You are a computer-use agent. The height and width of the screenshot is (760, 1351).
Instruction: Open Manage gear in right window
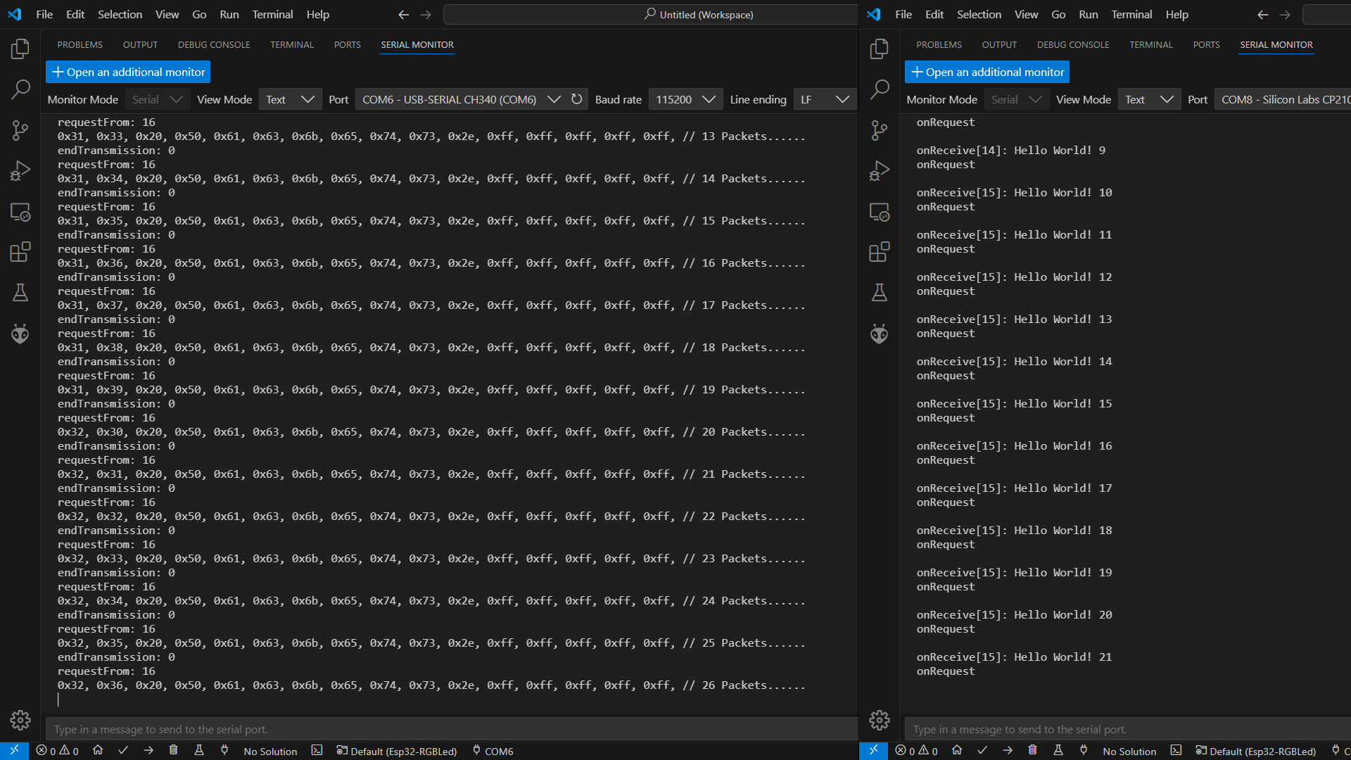[880, 720]
